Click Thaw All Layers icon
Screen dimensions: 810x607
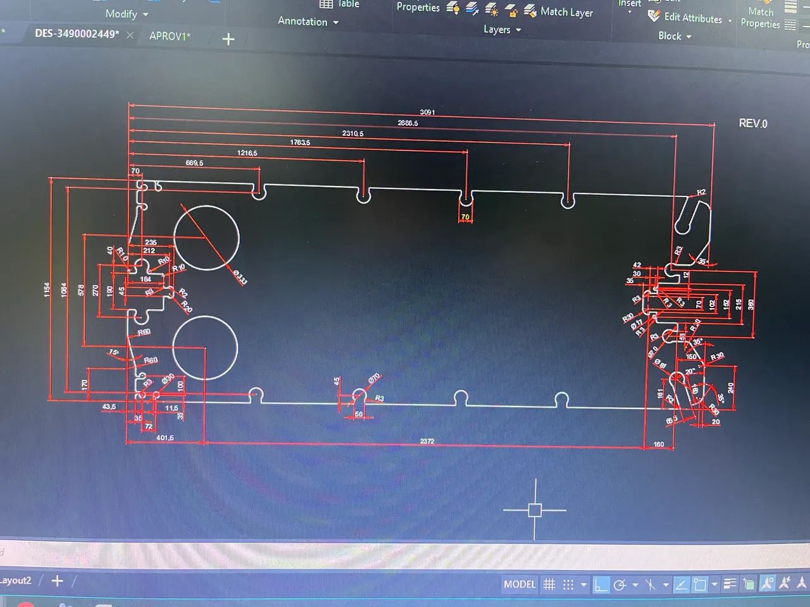click(x=491, y=9)
